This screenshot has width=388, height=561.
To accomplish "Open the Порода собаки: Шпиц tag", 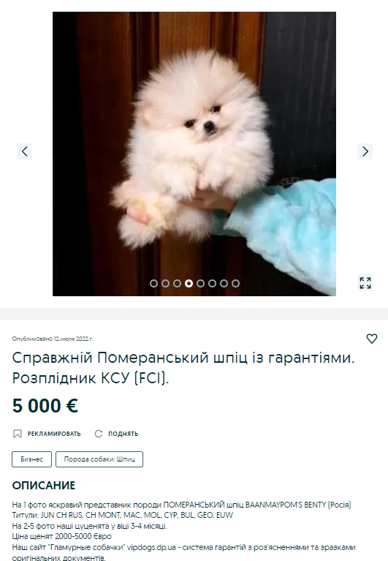I will coord(99,459).
